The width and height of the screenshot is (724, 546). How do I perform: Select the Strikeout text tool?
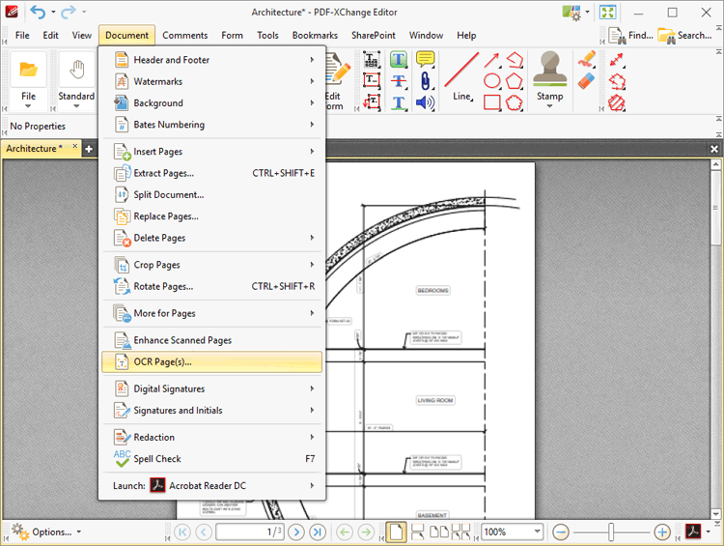tap(398, 81)
